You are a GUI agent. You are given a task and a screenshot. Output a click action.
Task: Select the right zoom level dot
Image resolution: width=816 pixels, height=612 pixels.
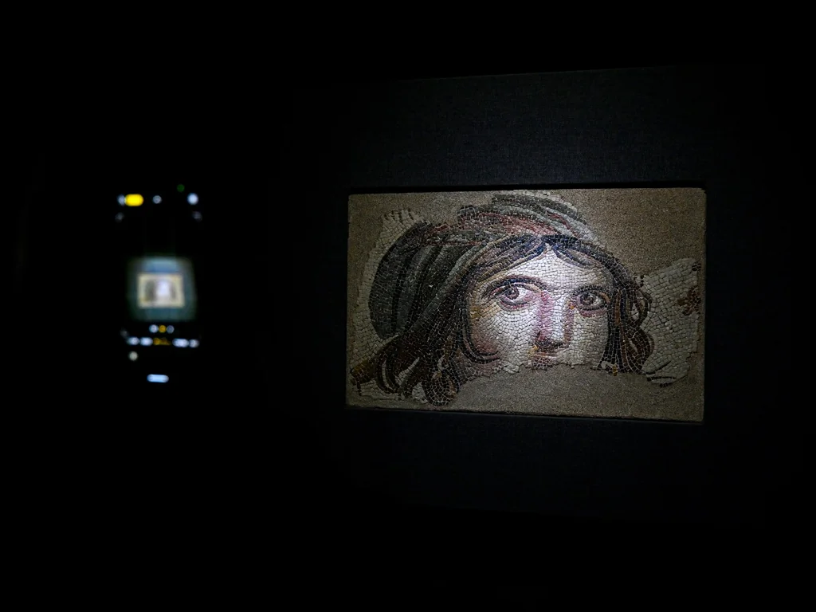(171, 328)
